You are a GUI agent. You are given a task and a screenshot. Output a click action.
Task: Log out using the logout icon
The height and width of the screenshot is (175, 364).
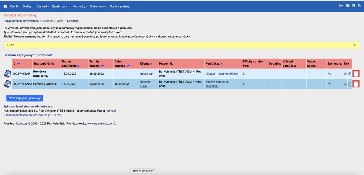[x=342, y=5]
